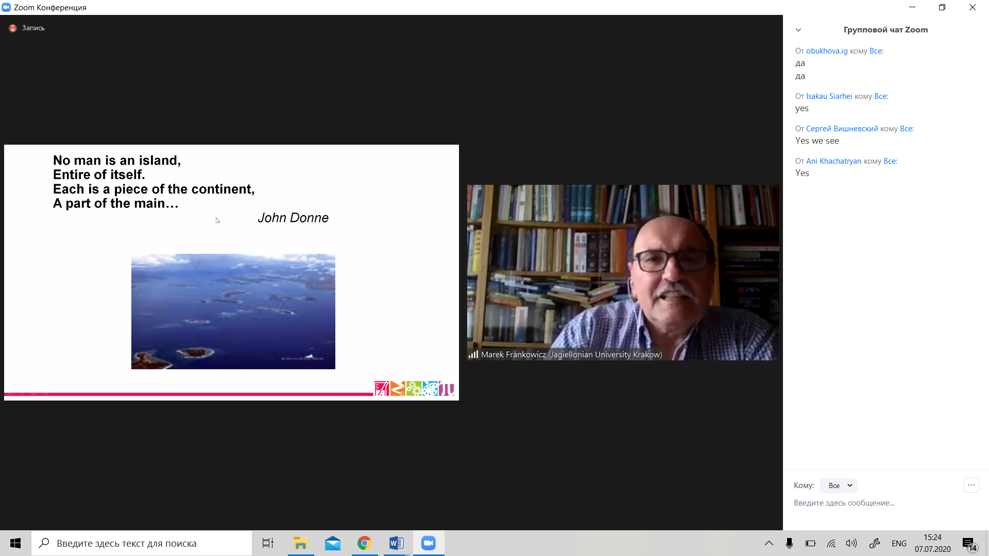Click sender name Isakau Siarhei in chat
This screenshot has height=556, width=989.
(829, 96)
